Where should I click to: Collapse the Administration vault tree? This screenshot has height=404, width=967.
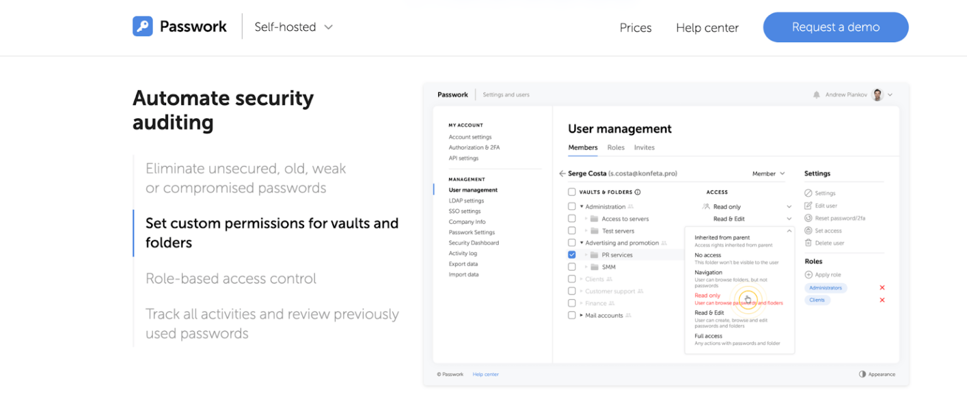pos(582,207)
